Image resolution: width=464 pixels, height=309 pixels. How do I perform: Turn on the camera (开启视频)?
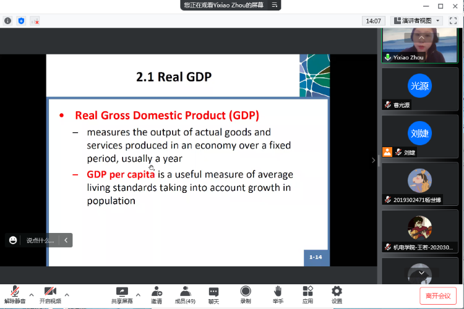[50, 292]
